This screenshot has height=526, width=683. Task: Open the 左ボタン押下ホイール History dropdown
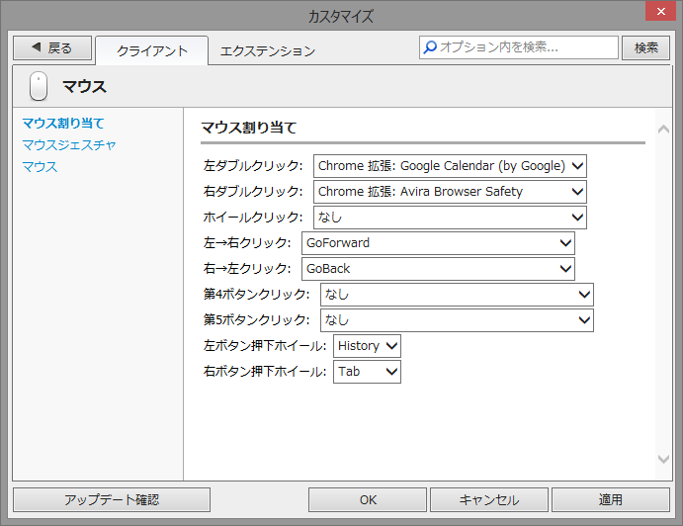pyautogui.click(x=367, y=345)
